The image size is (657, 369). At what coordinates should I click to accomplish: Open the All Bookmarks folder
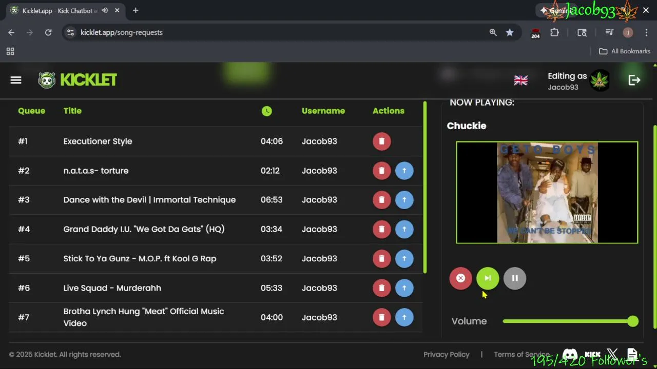point(625,51)
